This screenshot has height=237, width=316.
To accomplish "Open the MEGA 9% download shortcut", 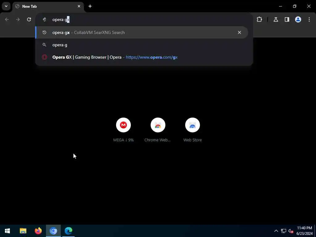I will (x=123, y=130).
